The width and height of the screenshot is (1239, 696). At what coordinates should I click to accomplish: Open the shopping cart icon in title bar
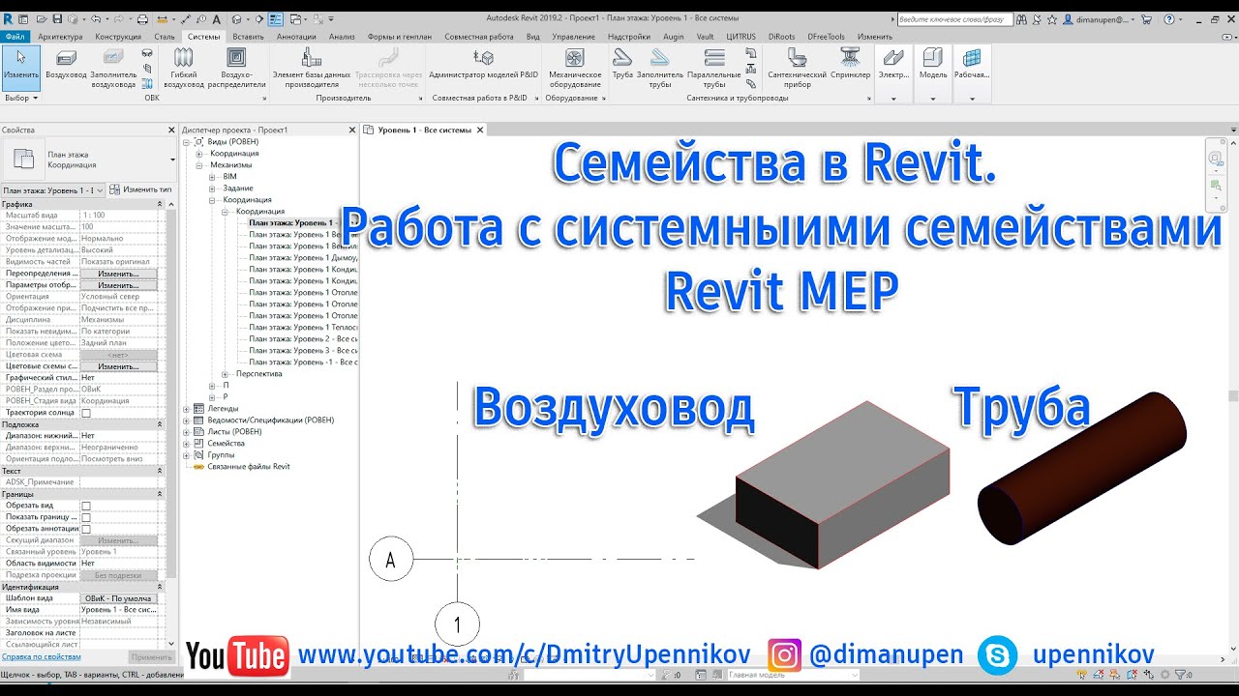click(x=1148, y=19)
